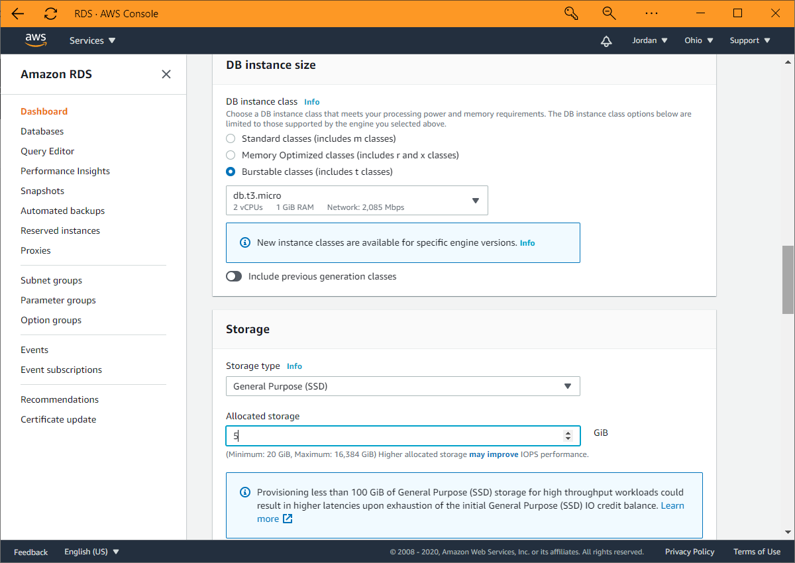Viewport: 795px width, 563px height.
Task: Open the external link icon beside Learn more
Action: [288, 519]
